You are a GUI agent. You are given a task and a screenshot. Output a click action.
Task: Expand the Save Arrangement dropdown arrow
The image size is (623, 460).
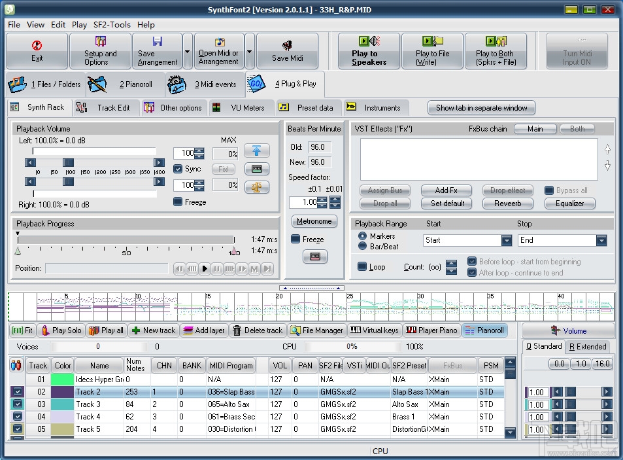click(188, 51)
